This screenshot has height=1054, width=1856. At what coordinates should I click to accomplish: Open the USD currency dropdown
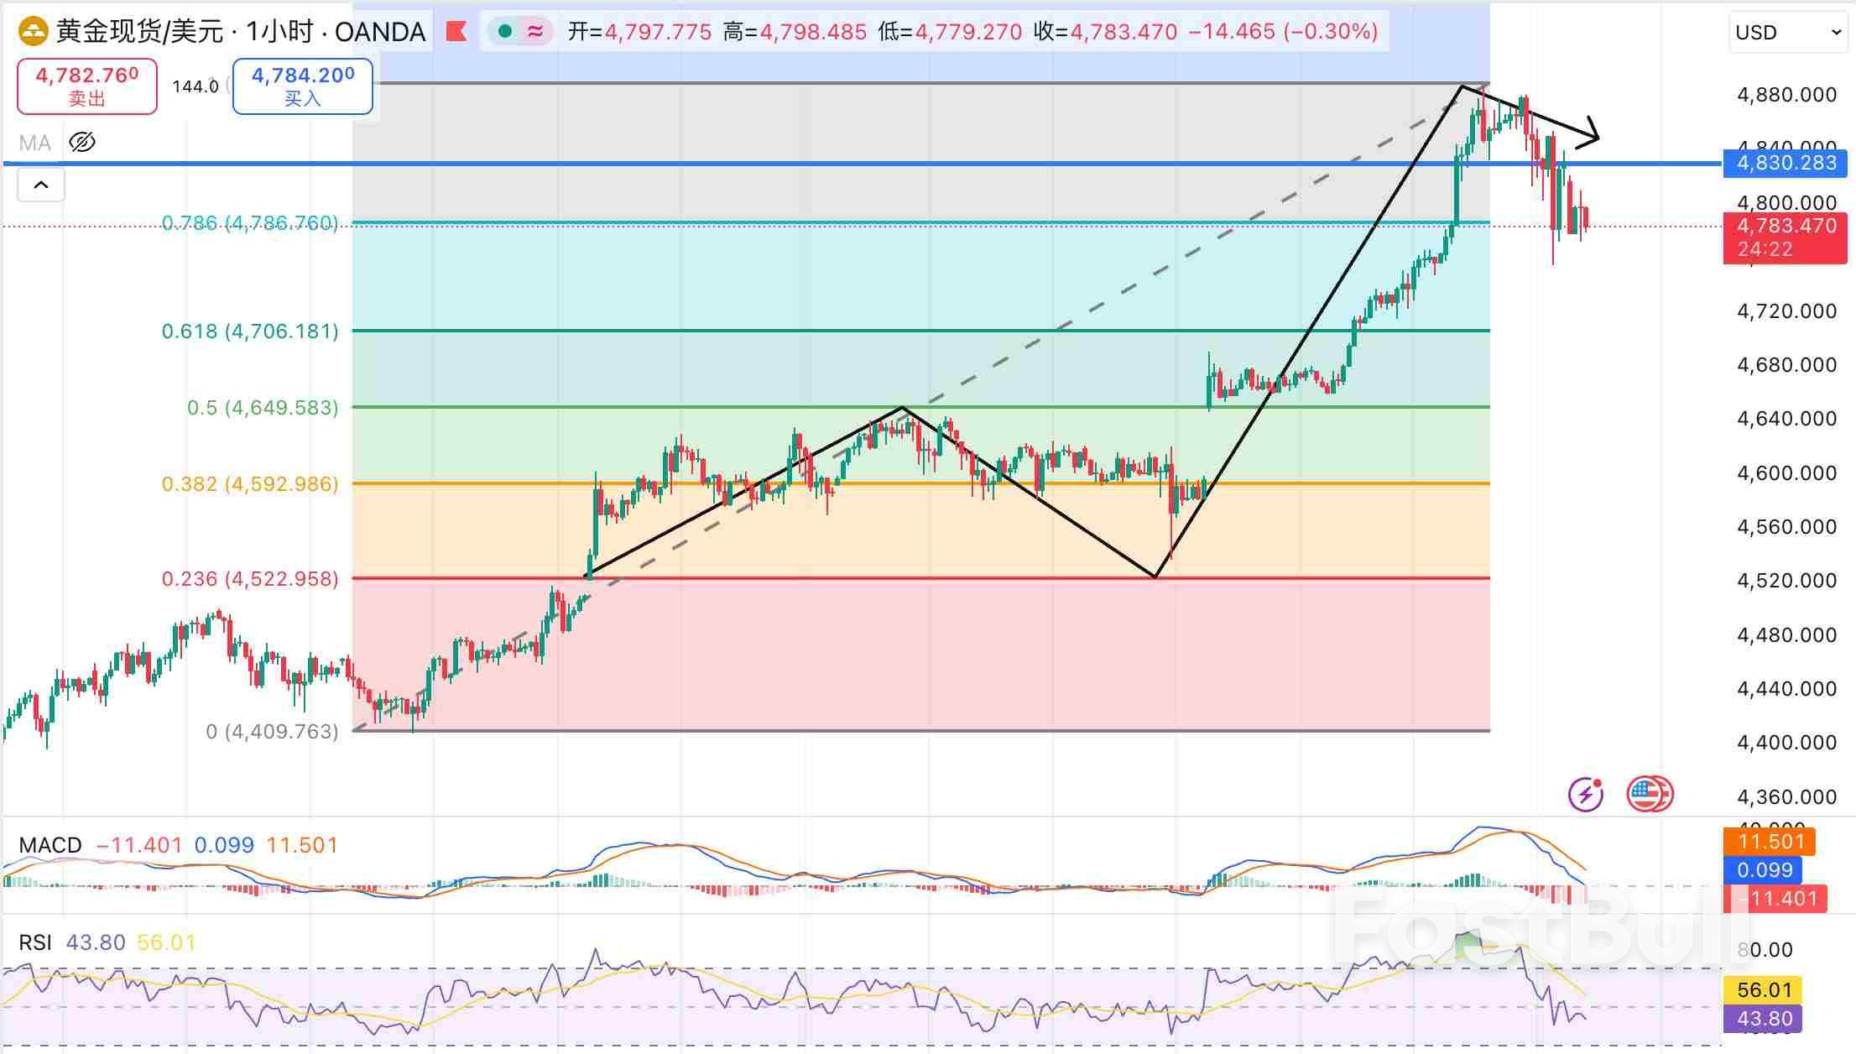1787,33
